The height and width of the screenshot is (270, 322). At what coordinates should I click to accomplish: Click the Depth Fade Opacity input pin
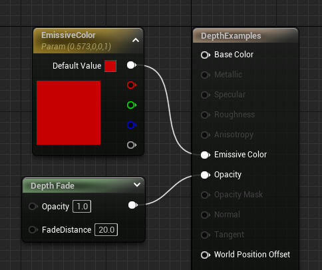coord(33,207)
